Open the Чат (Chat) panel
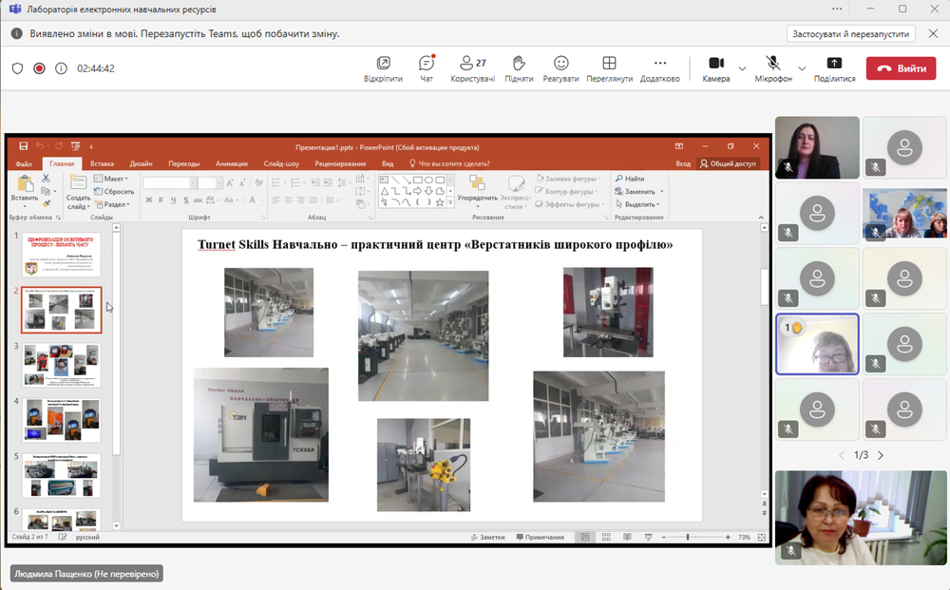The width and height of the screenshot is (950, 590). [427, 64]
